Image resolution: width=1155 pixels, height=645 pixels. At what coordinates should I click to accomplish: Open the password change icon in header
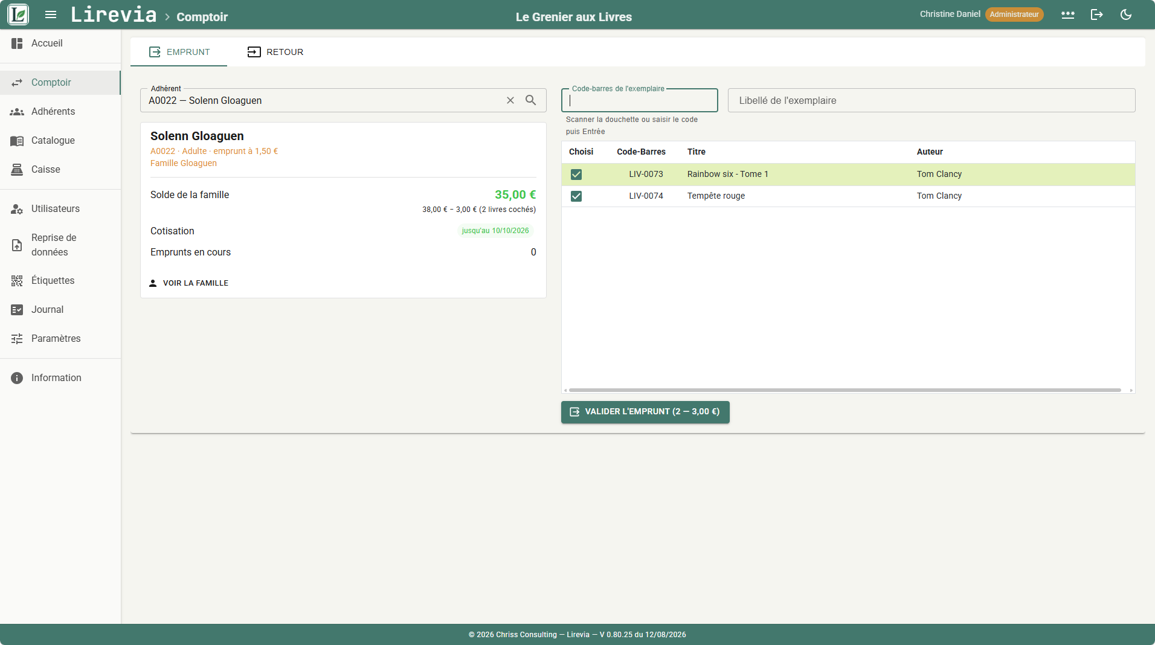1068,14
